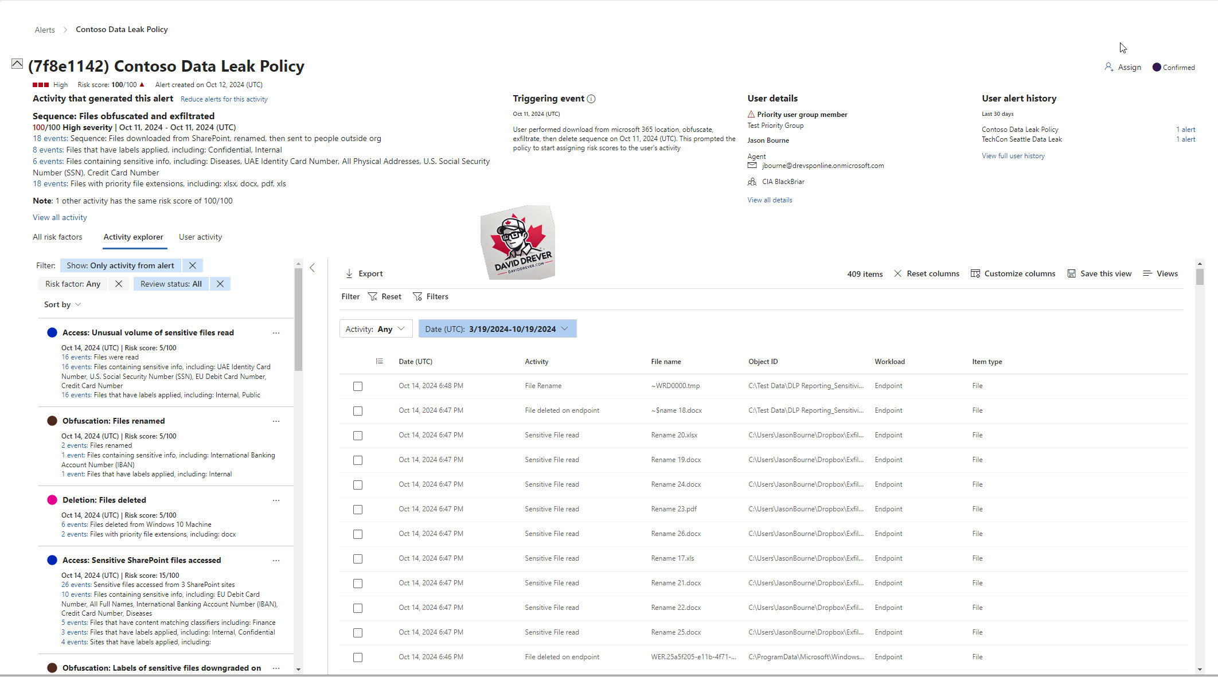The width and height of the screenshot is (1218, 677).
Task: Click the Filters funnel icon
Action: pos(417,296)
